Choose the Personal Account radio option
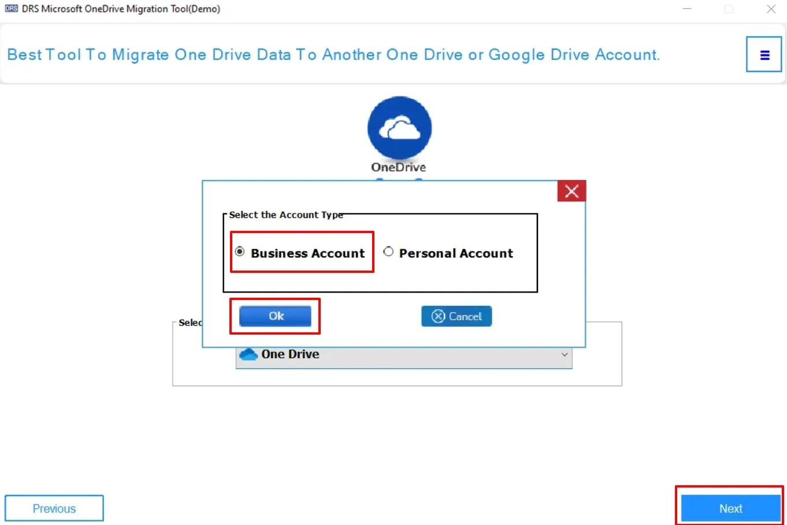787x525 pixels. [x=388, y=252]
